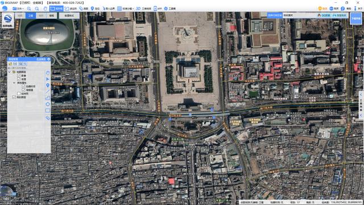The width and height of the screenshot is (364, 205).
Task: Activate the polygon selection tool
Action: click(x=71, y=9)
